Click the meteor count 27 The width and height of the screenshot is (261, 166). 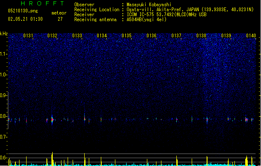tap(60, 19)
